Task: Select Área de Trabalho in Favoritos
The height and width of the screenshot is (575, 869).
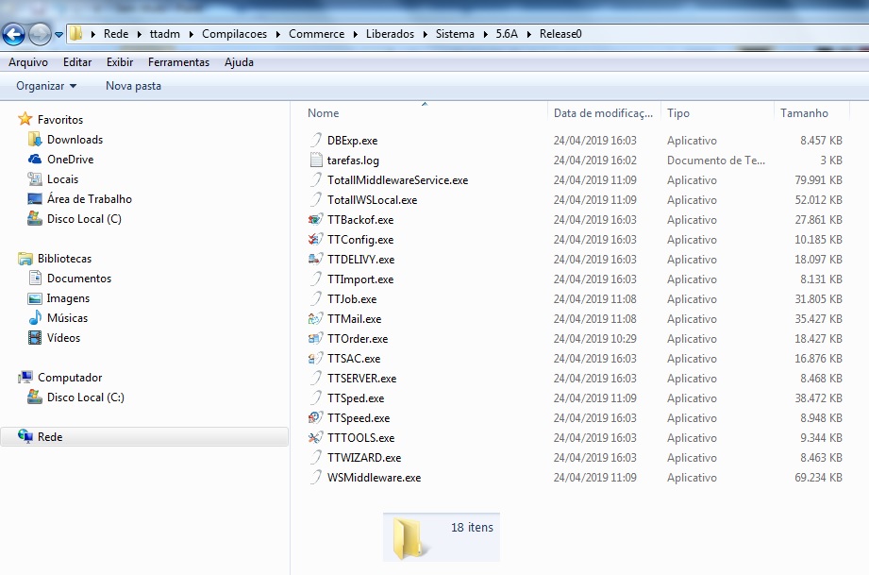Action: pos(90,199)
